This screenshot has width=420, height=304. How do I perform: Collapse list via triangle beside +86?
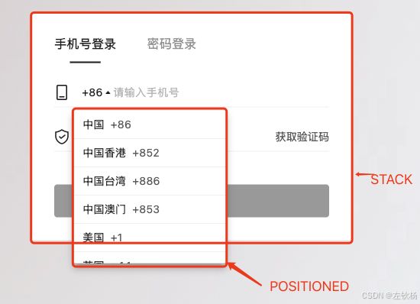(108, 93)
